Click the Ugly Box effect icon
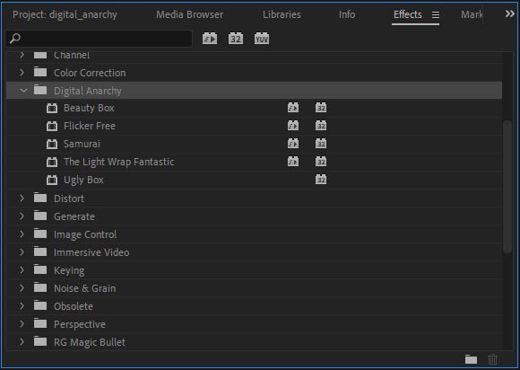The height and width of the screenshot is (370, 520). coord(52,180)
